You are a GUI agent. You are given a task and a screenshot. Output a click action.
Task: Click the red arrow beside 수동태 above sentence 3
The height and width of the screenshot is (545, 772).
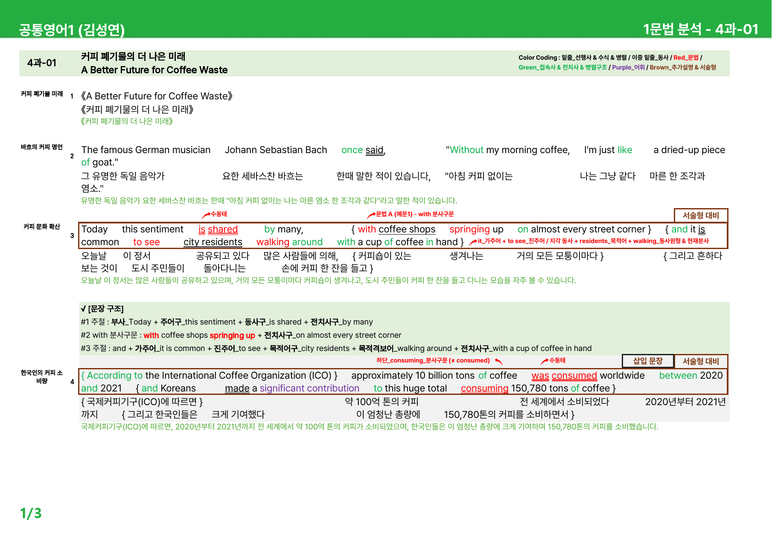pyautogui.click(x=206, y=215)
